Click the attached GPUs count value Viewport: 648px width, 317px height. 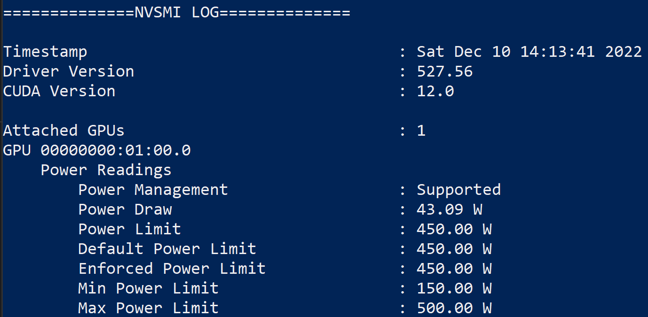(x=421, y=131)
